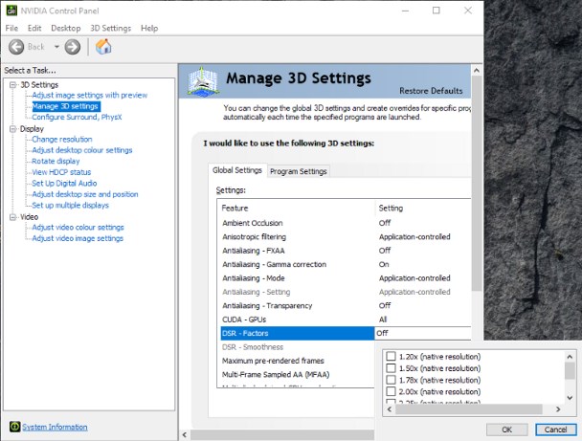Open the System Information link
This screenshot has width=582, height=441.
pyautogui.click(x=55, y=427)
